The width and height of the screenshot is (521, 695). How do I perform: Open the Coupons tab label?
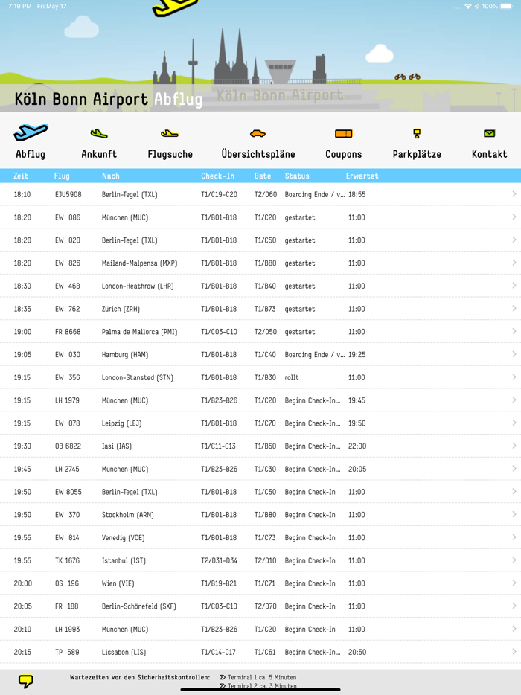(344, 154)
